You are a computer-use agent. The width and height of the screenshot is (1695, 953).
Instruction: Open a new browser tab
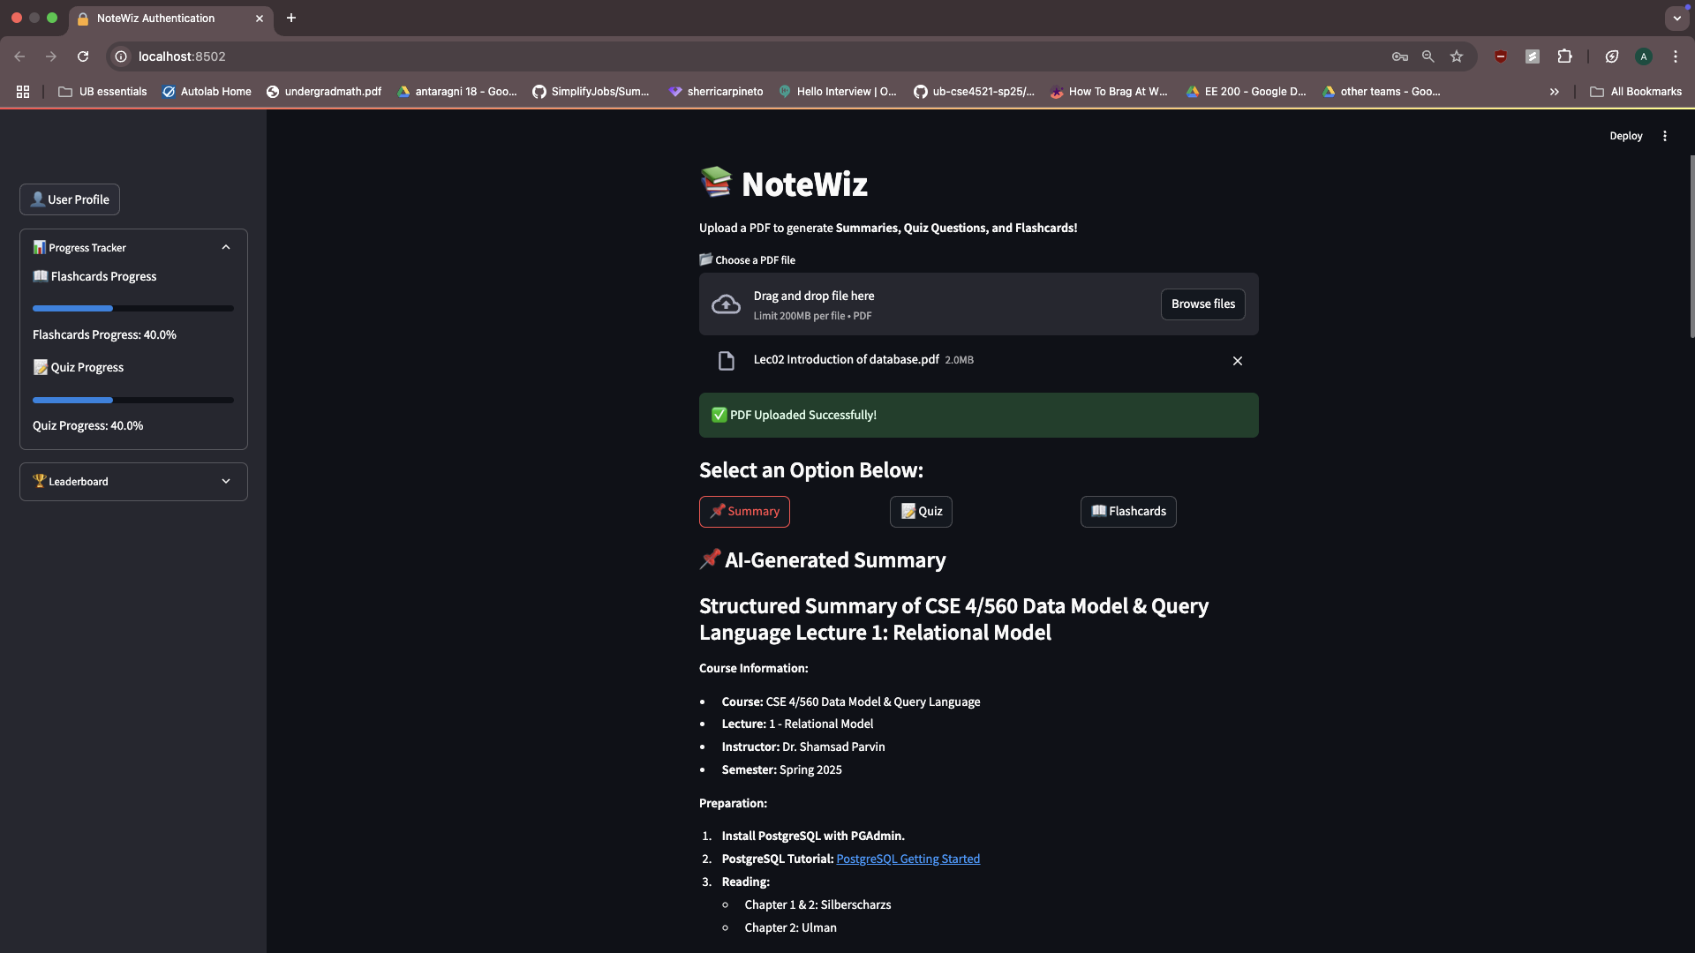(x=291, y=18)
